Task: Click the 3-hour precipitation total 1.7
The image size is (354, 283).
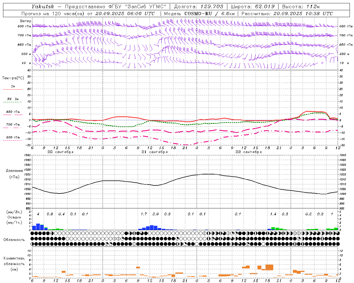Action: 144,214
